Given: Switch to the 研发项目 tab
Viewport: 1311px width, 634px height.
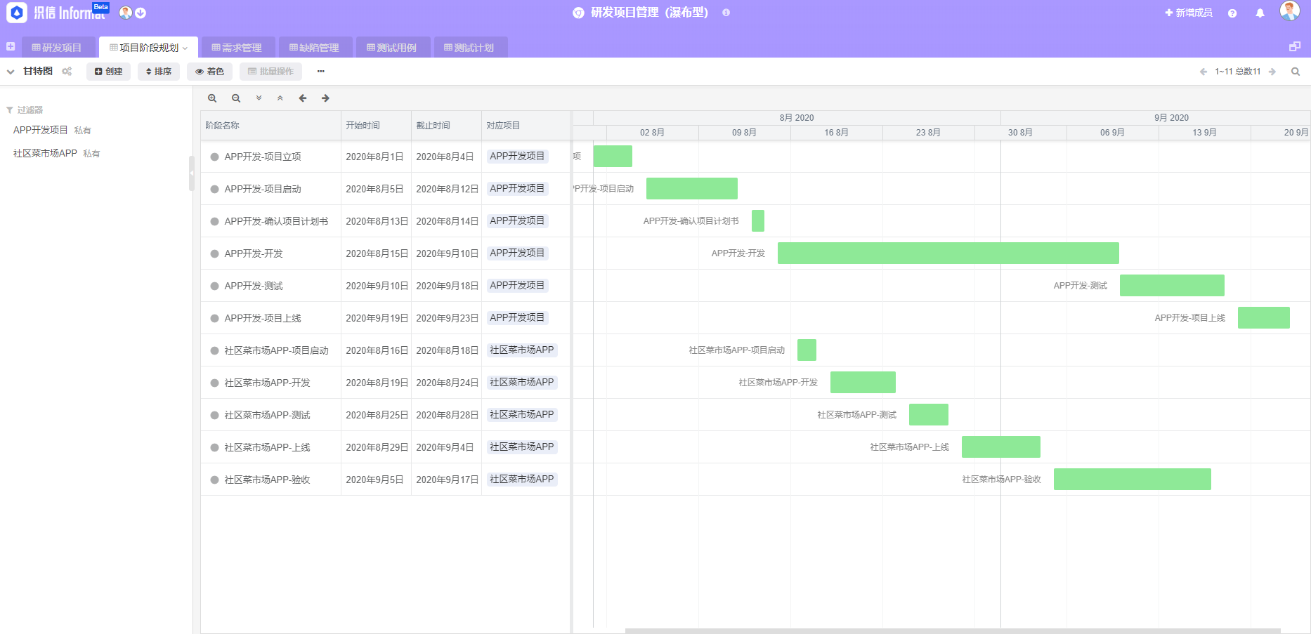Looking at the screenshot, I should click(57, 48).
